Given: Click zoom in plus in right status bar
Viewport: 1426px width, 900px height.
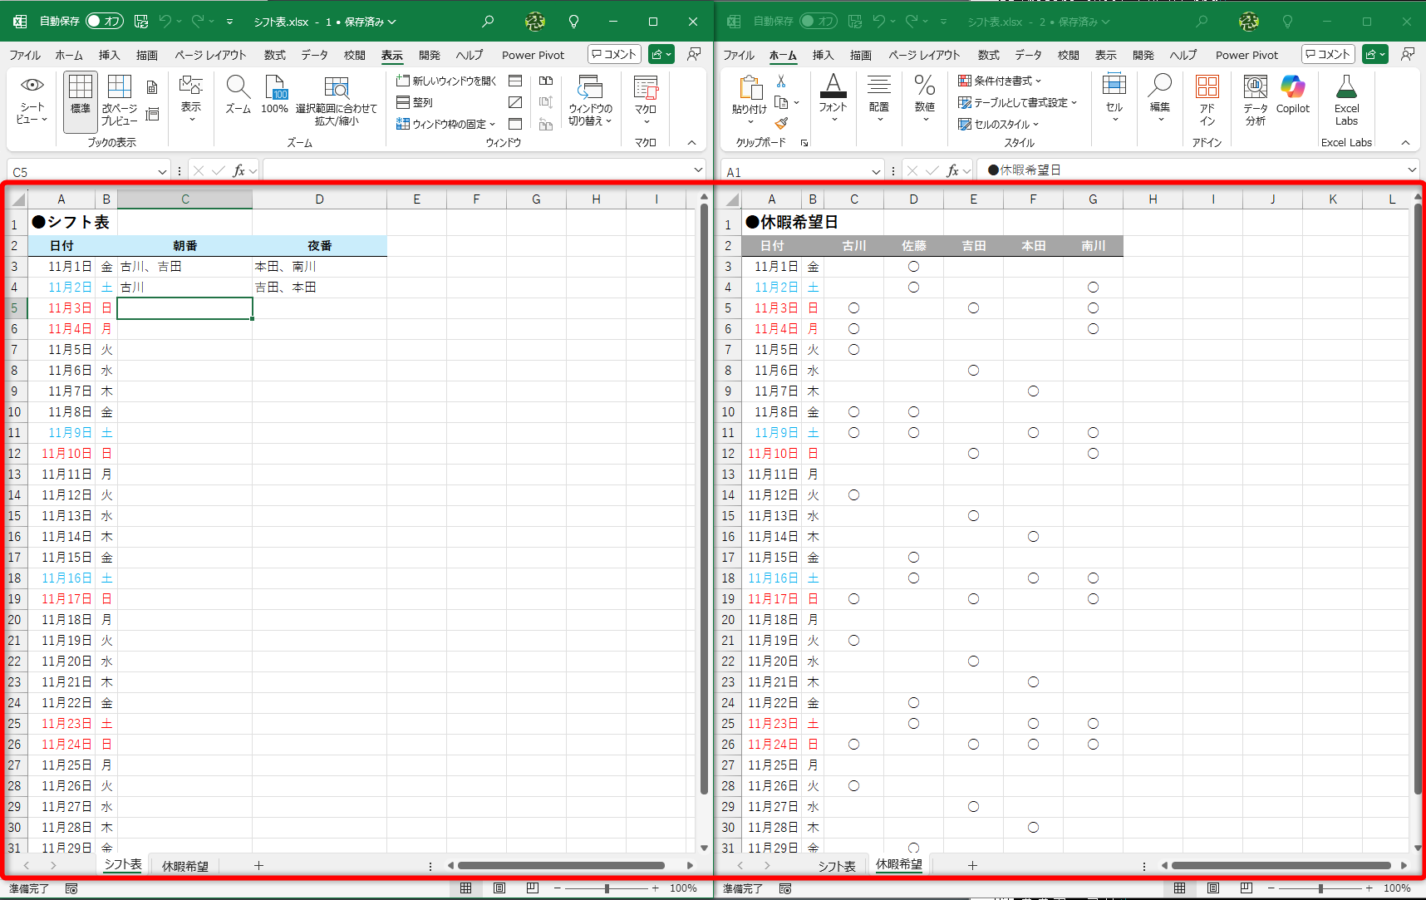Looking at the screenshot, I should coord(1369,888).
